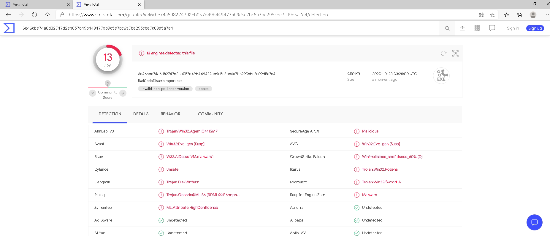Screen dimensions: 550x236
Task: Click the invalid-rich-pe-linker-version tag
Action: click(x=165, y=89)
